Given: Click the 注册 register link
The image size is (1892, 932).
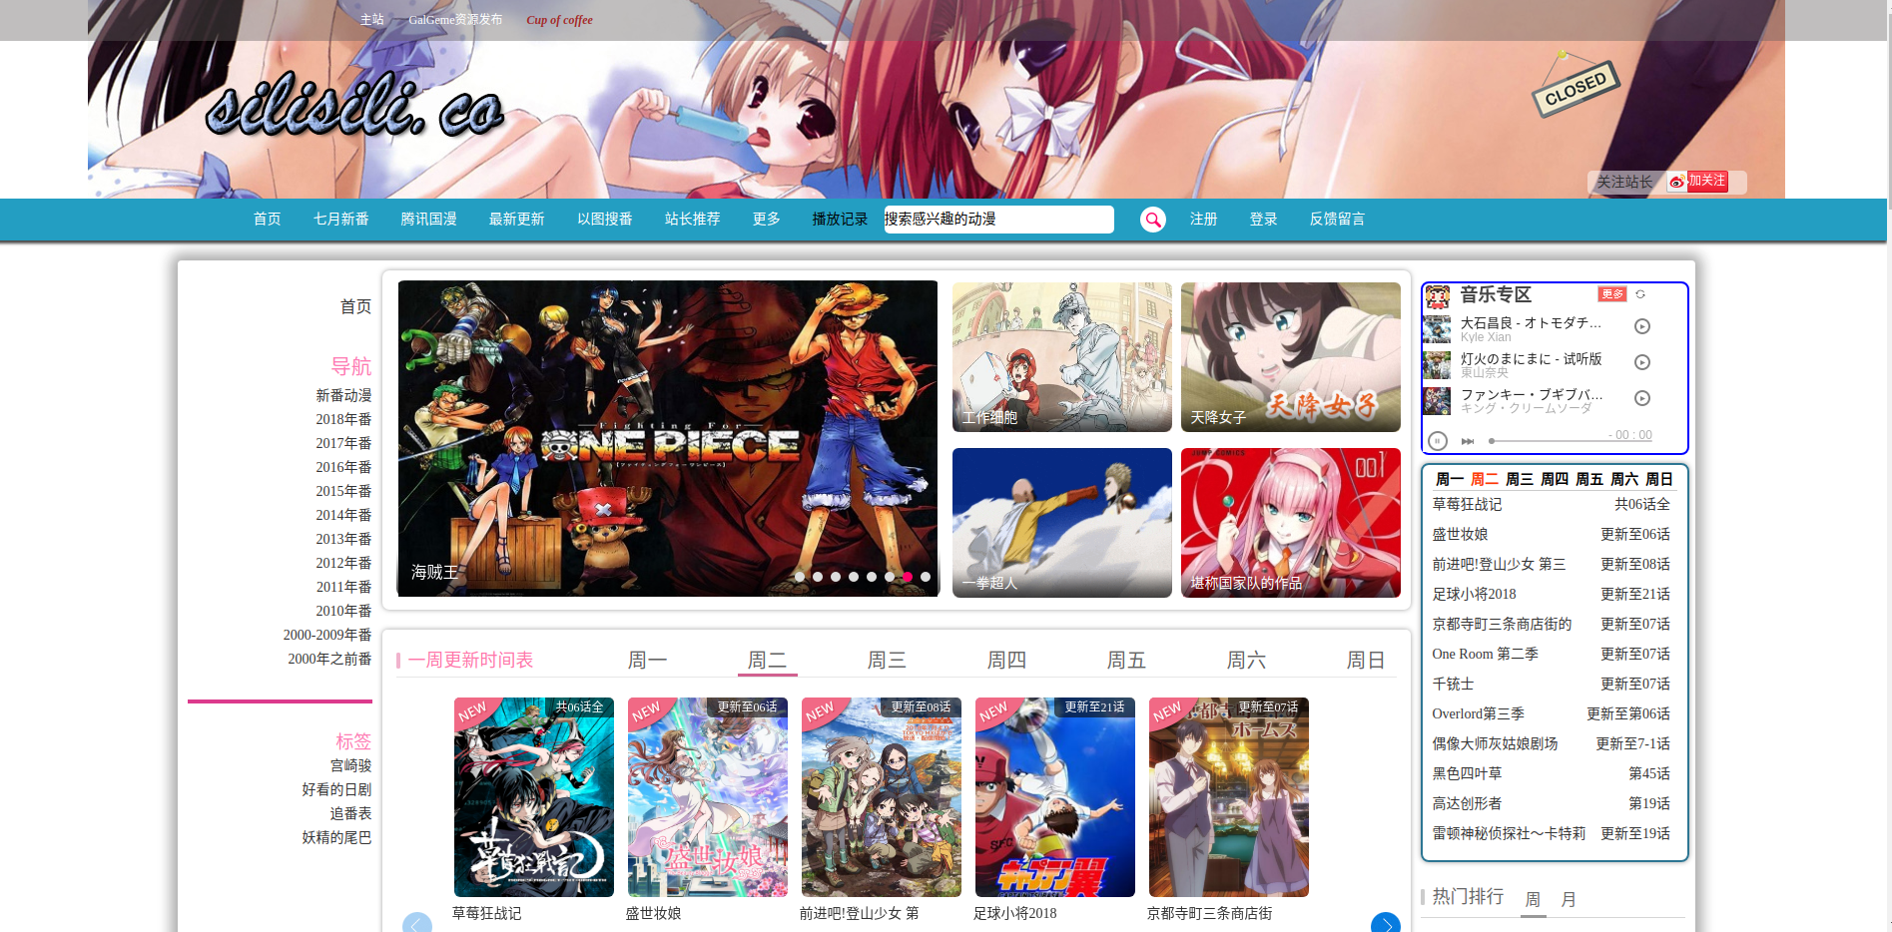Looking at the screenshot, I should (x=1203, y=220).
